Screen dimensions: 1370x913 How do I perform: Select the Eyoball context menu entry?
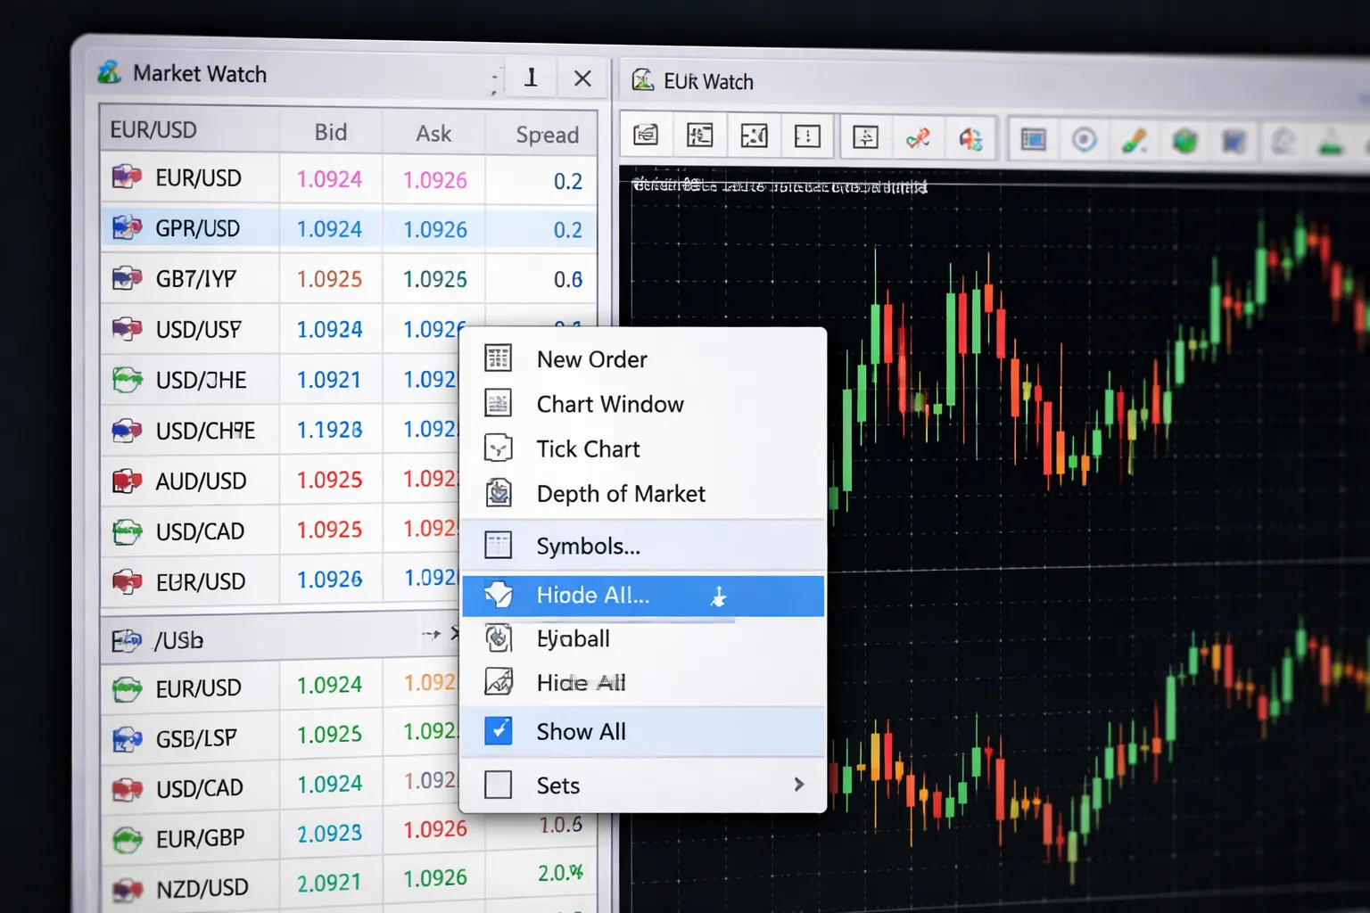[x=643, y=638]
